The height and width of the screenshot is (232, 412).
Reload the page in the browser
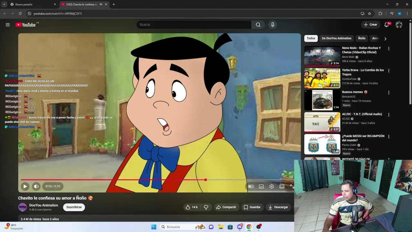[20, 14]
